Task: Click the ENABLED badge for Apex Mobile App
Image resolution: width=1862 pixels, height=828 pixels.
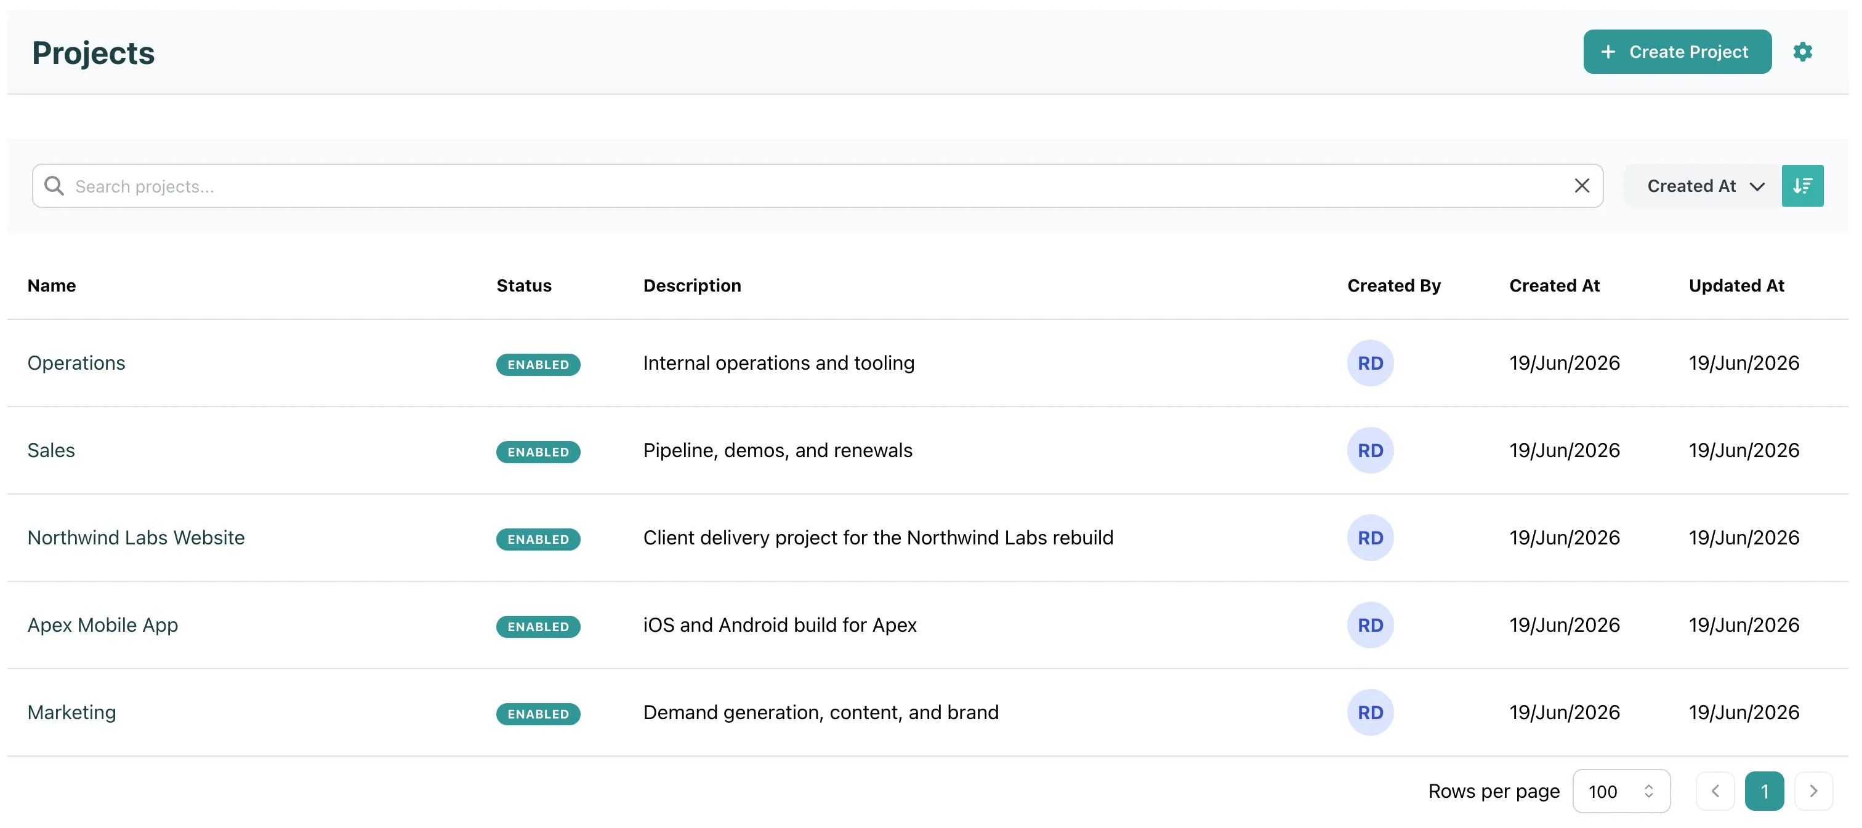Action: coord(538,627)
